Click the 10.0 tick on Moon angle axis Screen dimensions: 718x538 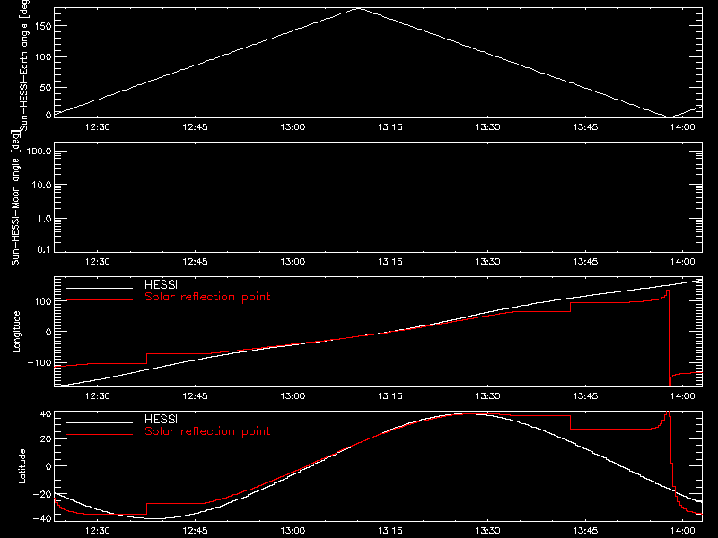pos(41,186)
